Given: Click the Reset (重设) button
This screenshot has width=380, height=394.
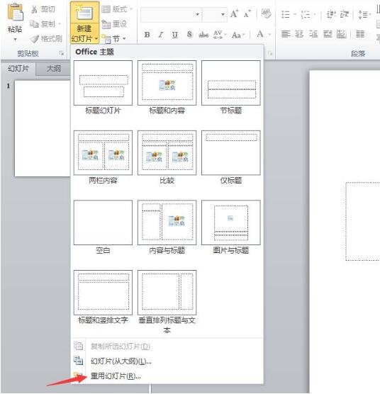Looking at the screenshot, I should click(114, 24).
